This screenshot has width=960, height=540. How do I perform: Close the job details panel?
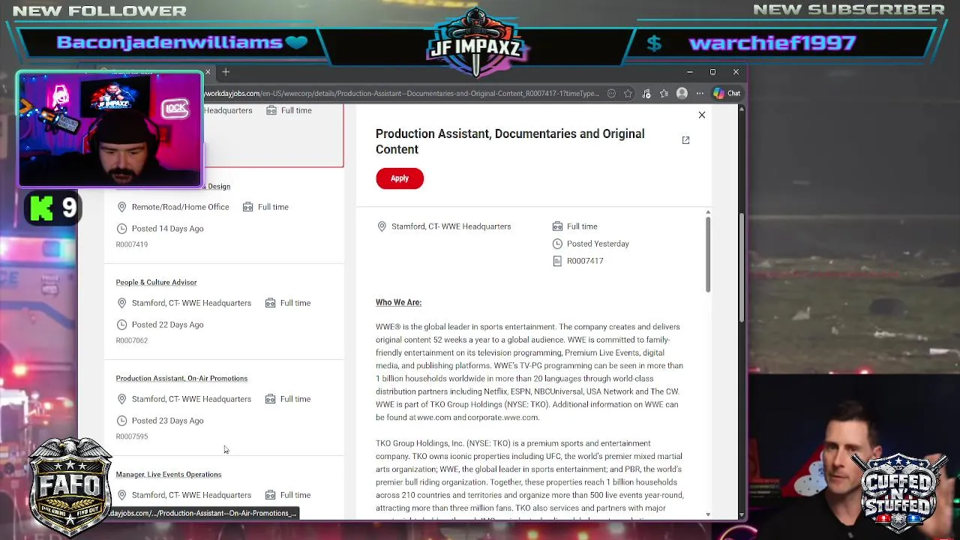[702, 115]
